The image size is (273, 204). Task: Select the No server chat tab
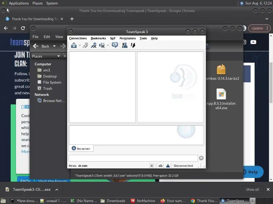point(81,148)
